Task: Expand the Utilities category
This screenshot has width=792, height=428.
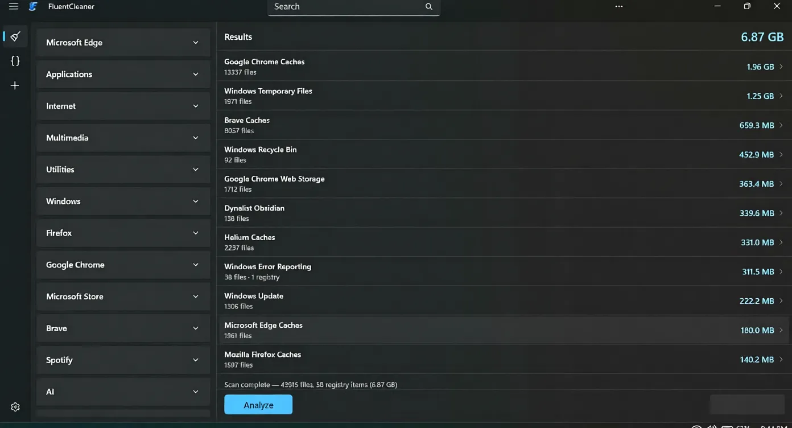Action: point(123,170)
